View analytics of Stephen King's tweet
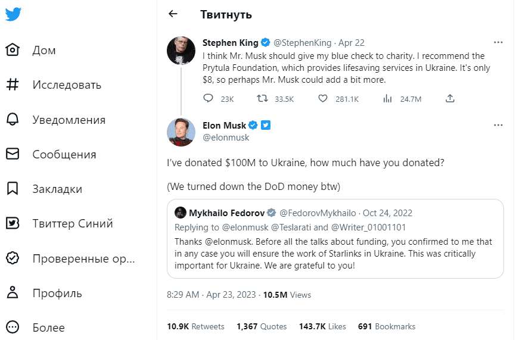The image size is (532, 340). click(x=388, y=99)
